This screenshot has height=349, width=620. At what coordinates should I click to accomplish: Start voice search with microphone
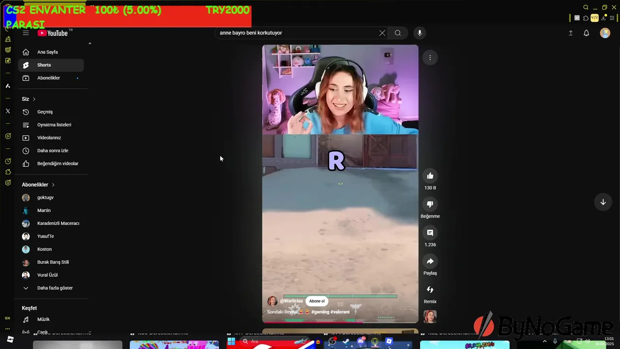pyautogui.click(x=419, y=33)
